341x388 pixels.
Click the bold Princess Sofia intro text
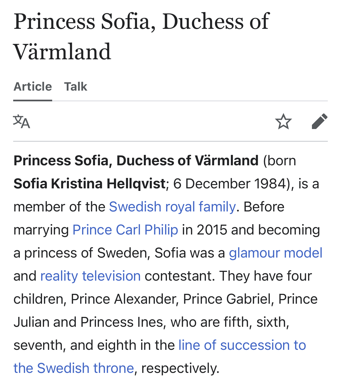click(136, 161)
